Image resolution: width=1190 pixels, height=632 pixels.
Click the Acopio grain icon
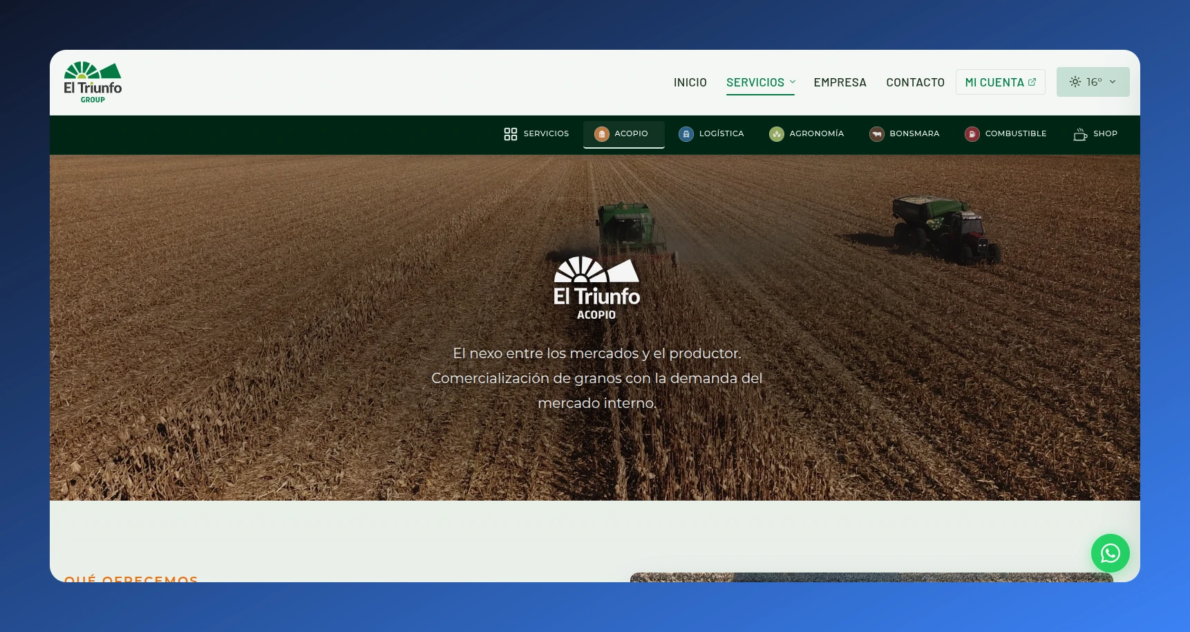pyautogui.click(x=602, y=134)
